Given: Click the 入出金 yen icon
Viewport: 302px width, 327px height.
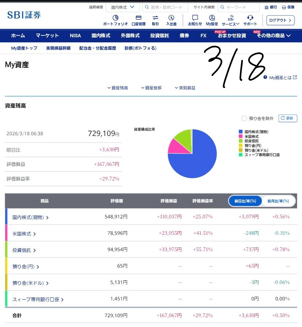Looking at the screenshot, I should coord(171,18).
